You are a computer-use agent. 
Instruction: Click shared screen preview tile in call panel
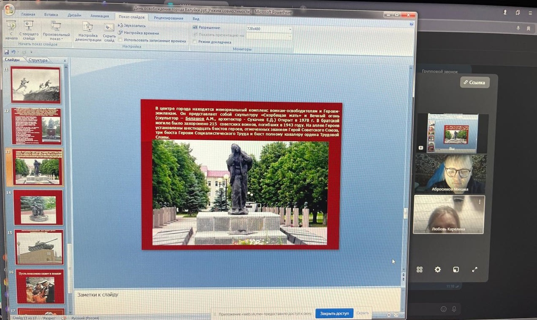pos(453,133)
